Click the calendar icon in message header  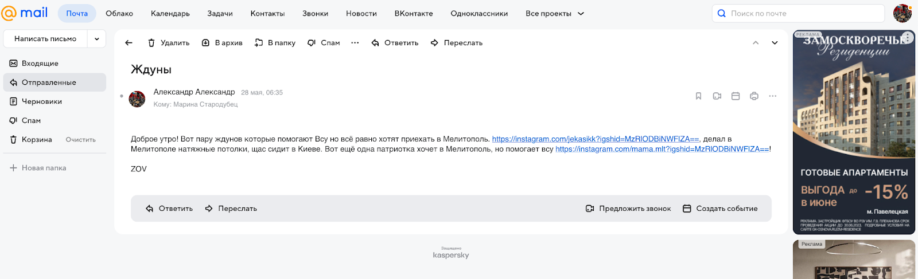736,96
